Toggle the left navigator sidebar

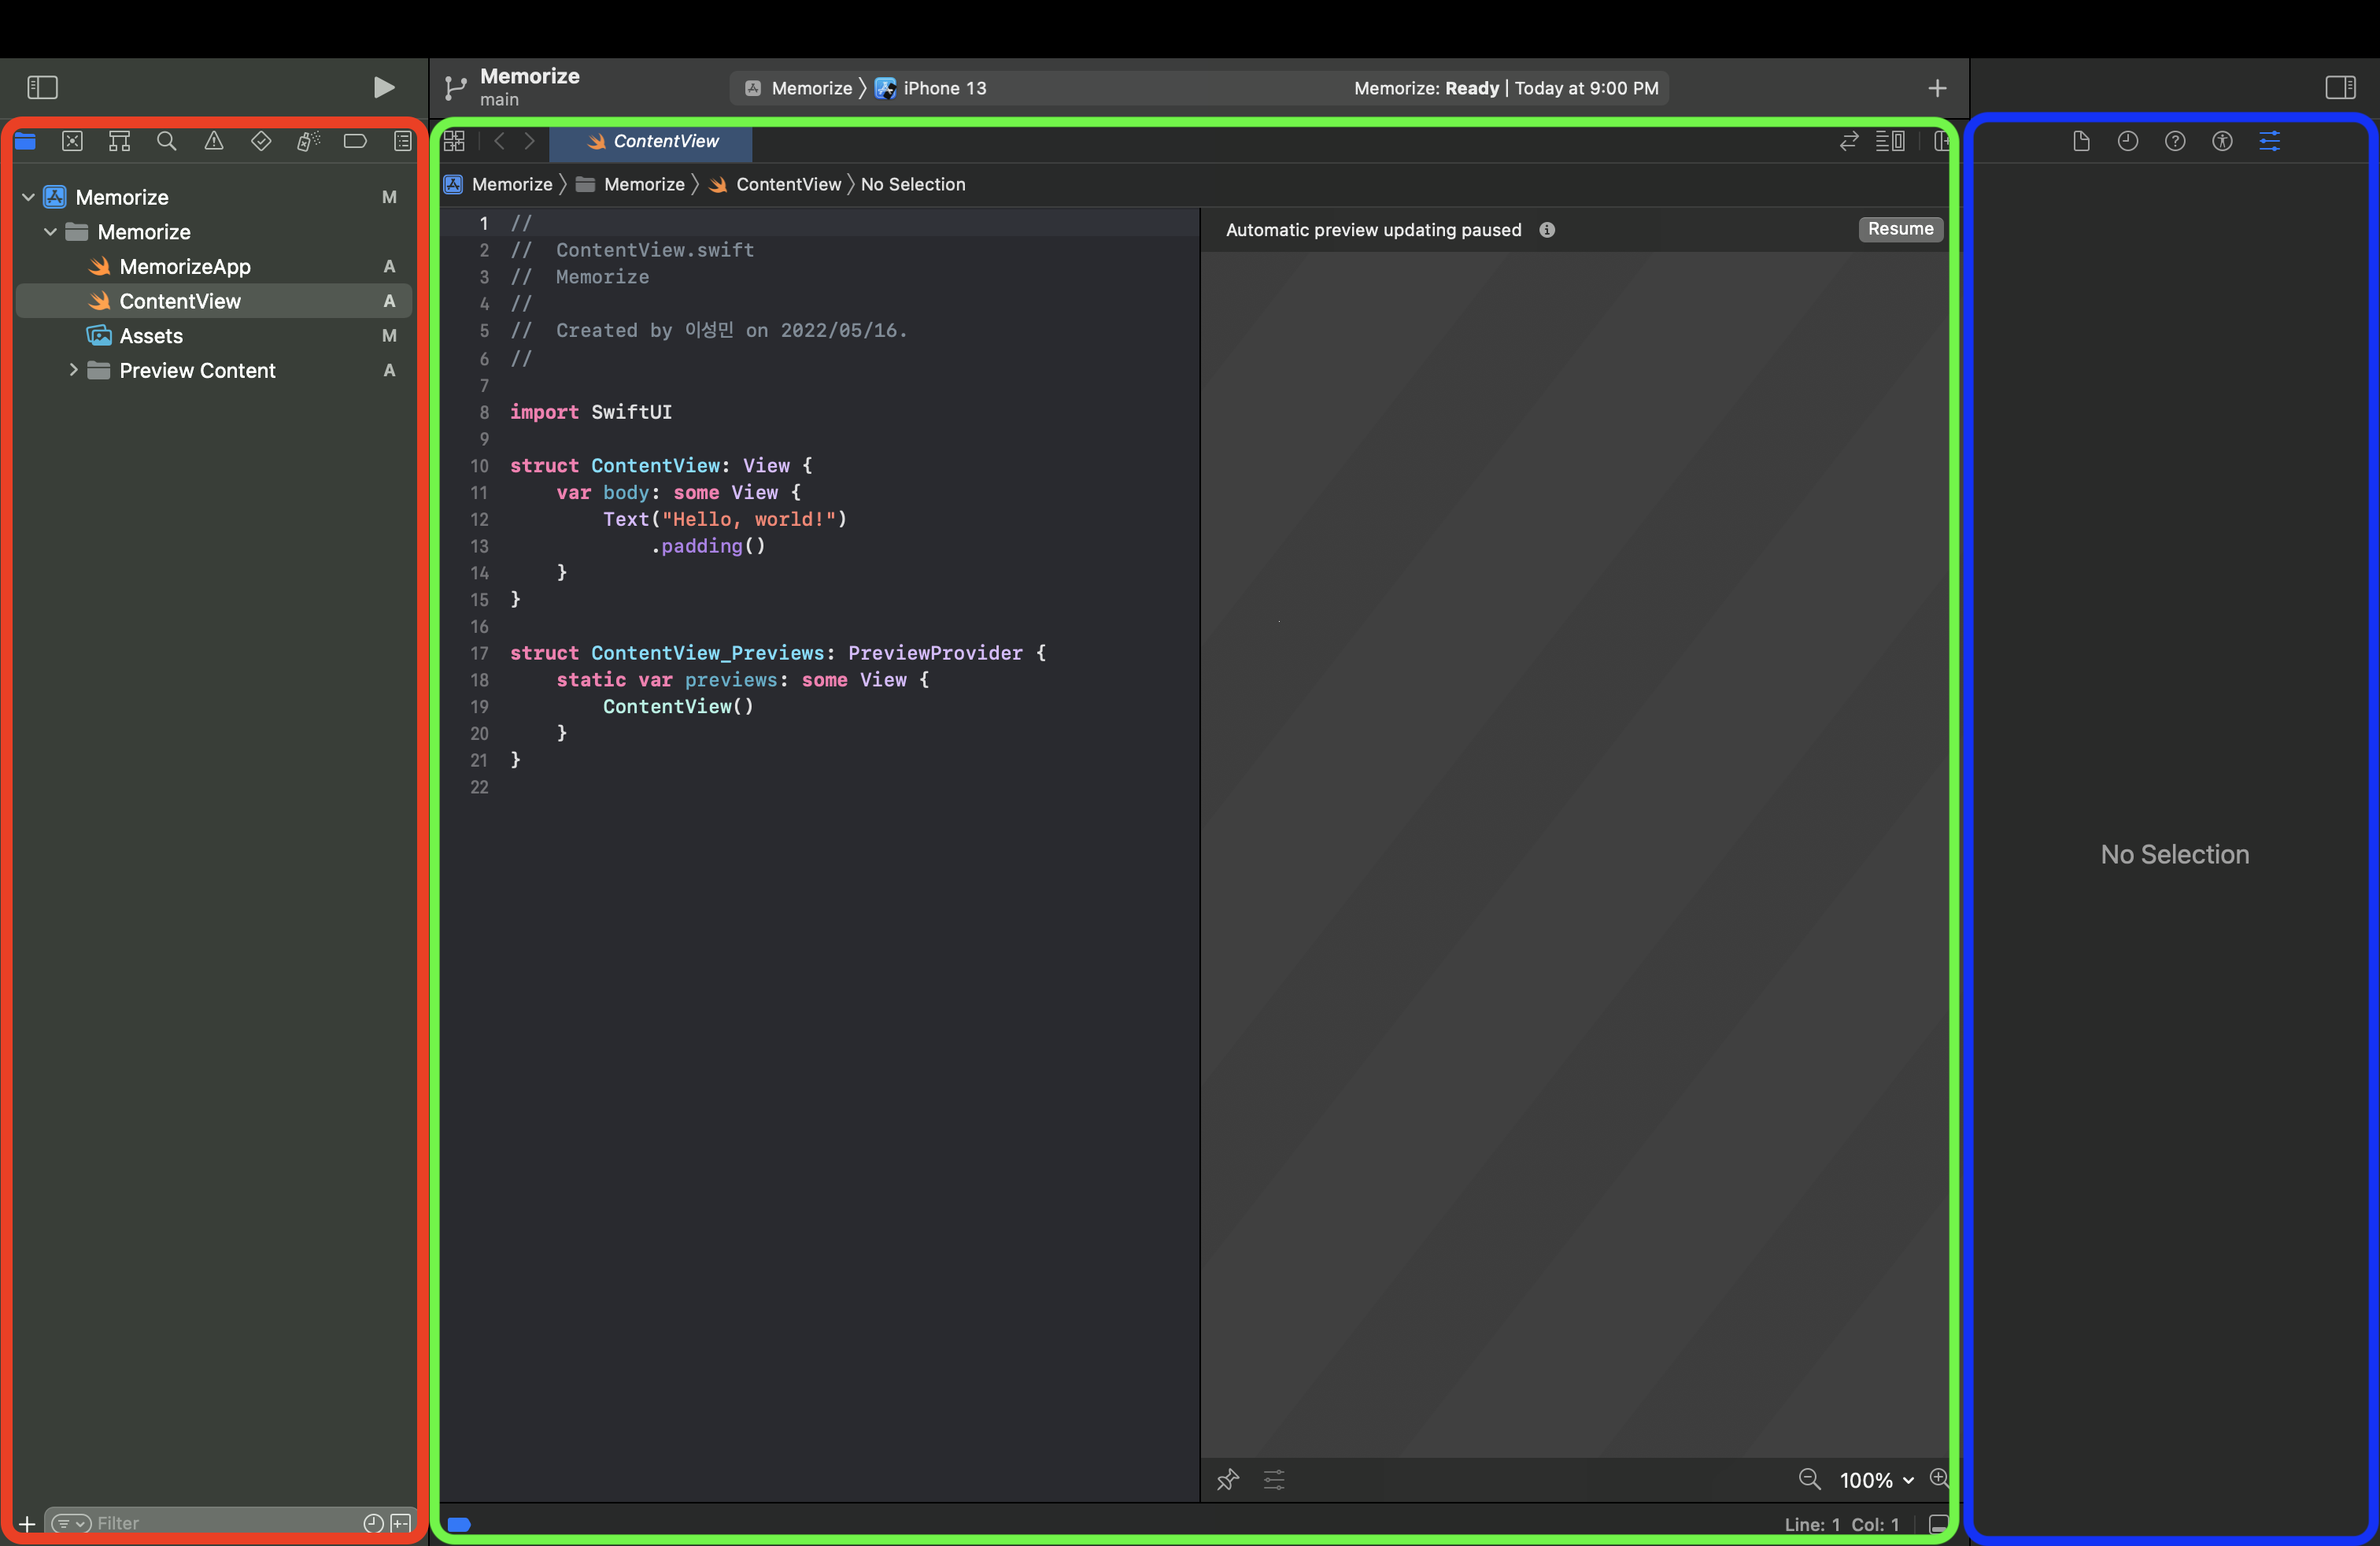coord(42,88)
